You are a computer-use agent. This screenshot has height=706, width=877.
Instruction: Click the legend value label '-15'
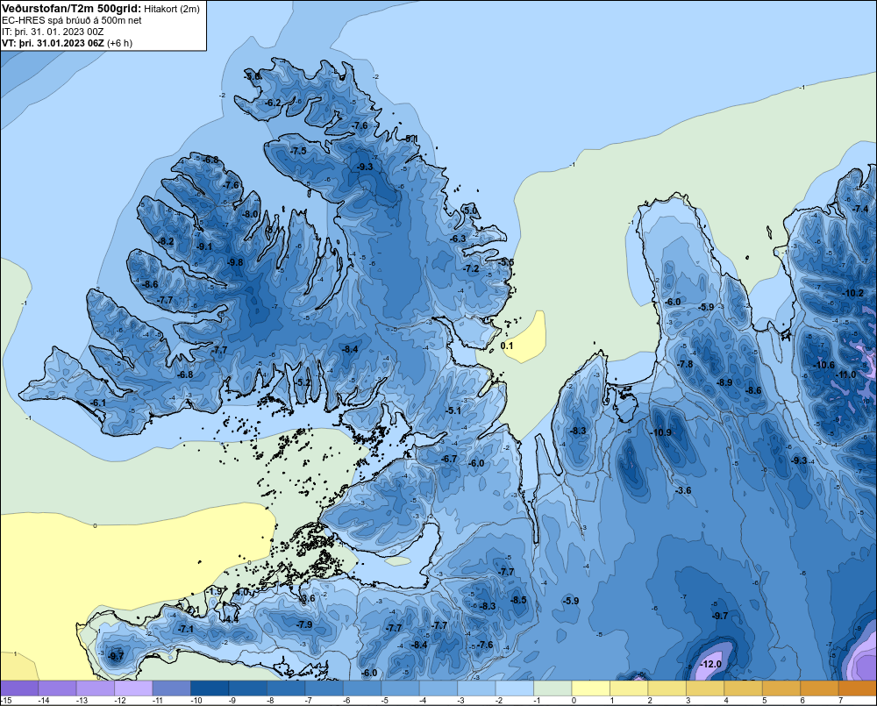coord(5,701)
